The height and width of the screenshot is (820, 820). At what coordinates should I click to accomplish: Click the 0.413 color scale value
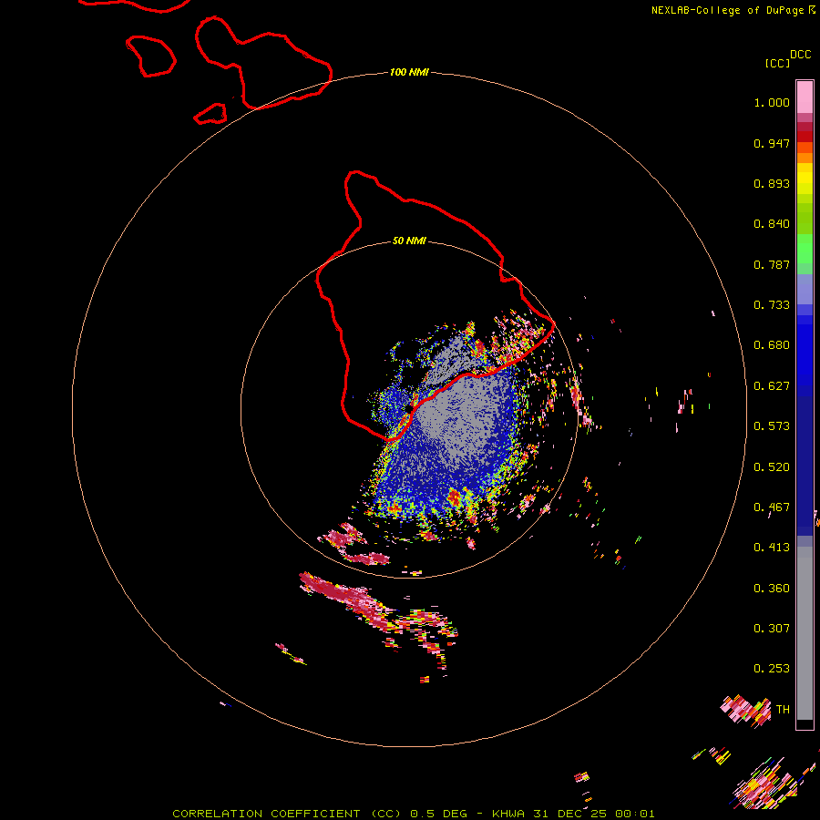772,548
